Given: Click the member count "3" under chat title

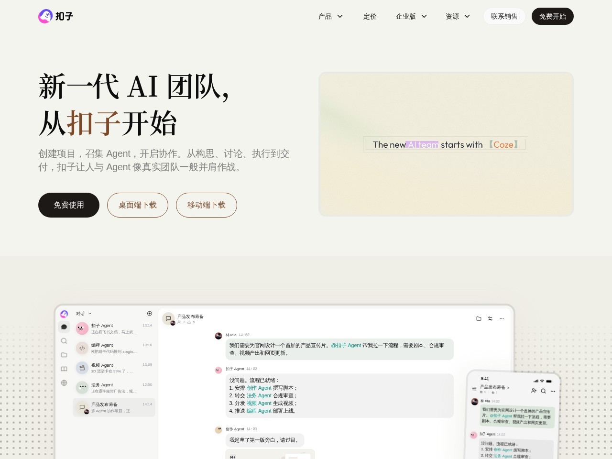Looking at the screenshot, I should 184,322.
